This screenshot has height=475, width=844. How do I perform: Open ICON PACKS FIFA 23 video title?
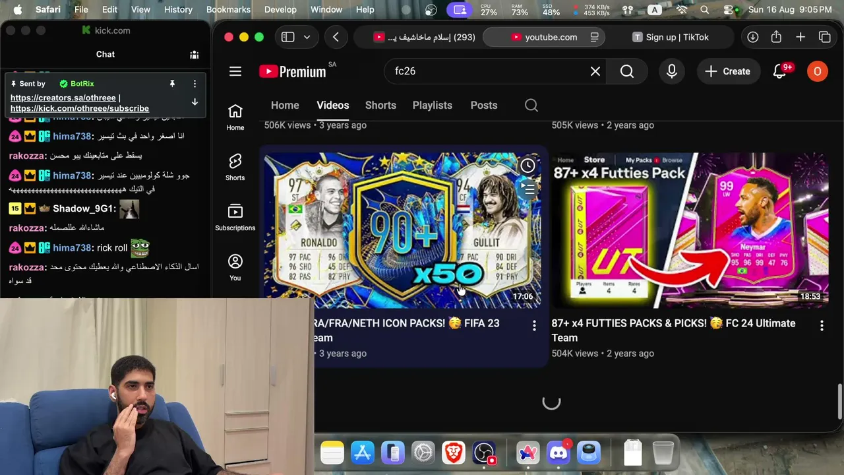pyautogui.click(x=406, y=331)
